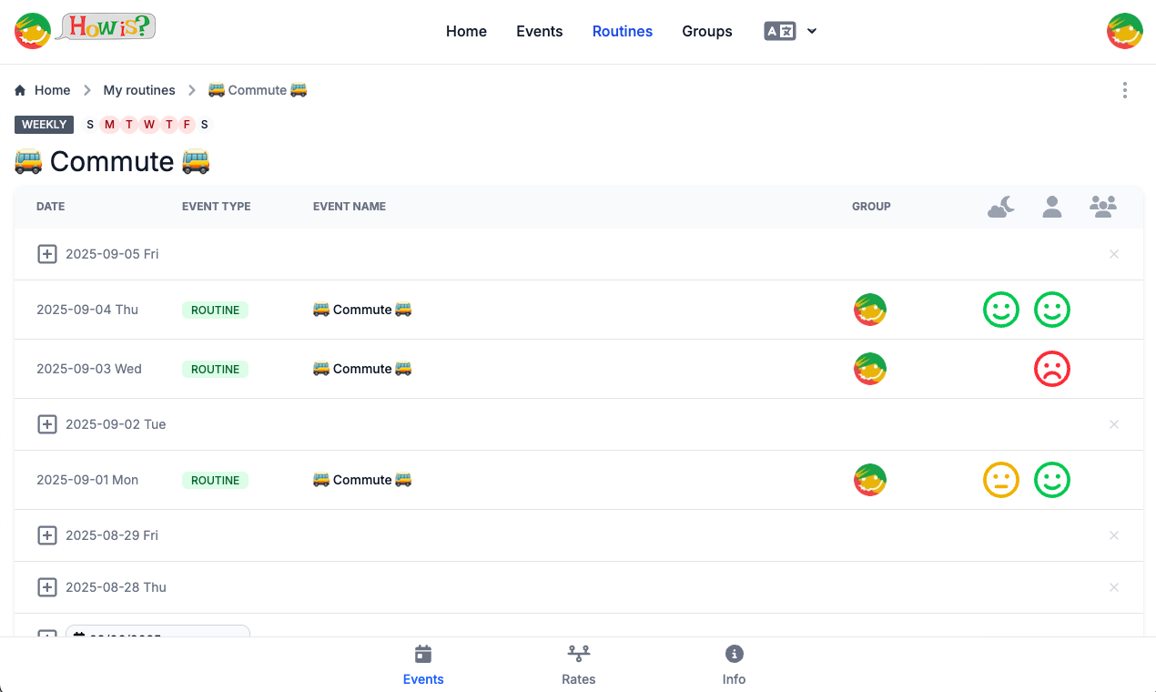The image size is (1156, 692).
Task: Click the group avatar on 2025-09-01 row
Action: [870, 480]
